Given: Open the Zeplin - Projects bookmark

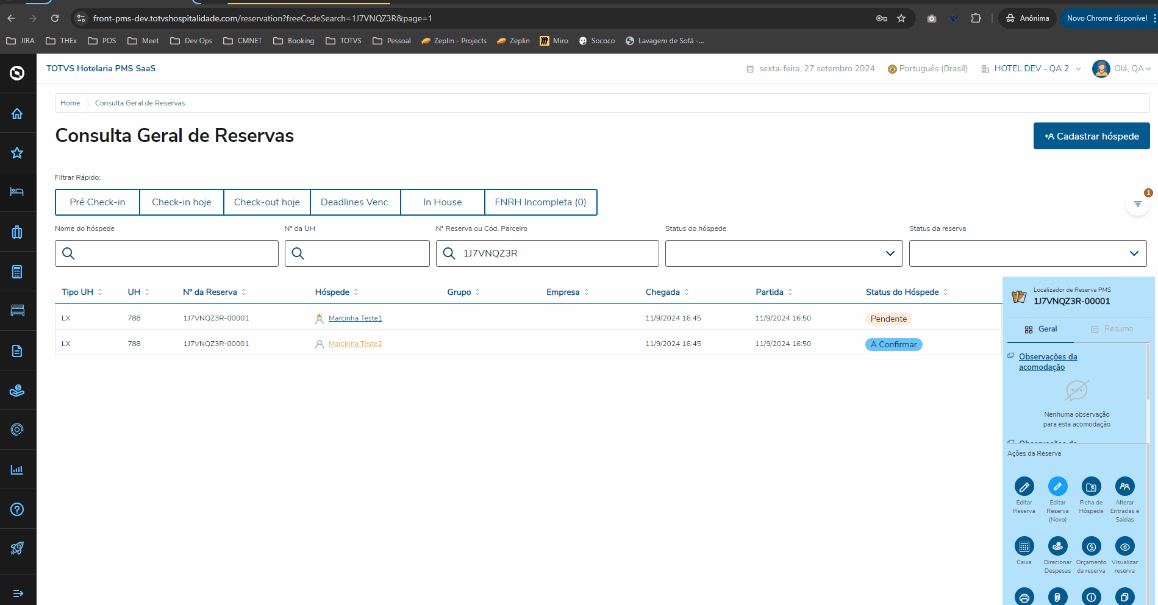Looking at the screenshot, I should 454,41.
